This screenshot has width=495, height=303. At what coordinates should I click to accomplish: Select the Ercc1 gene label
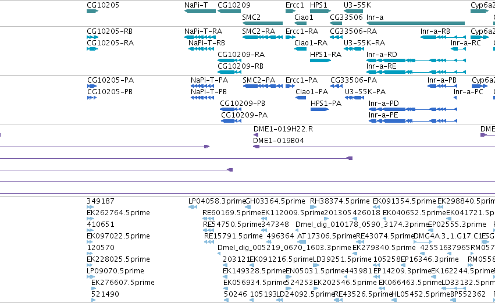(x=294, y=5)
